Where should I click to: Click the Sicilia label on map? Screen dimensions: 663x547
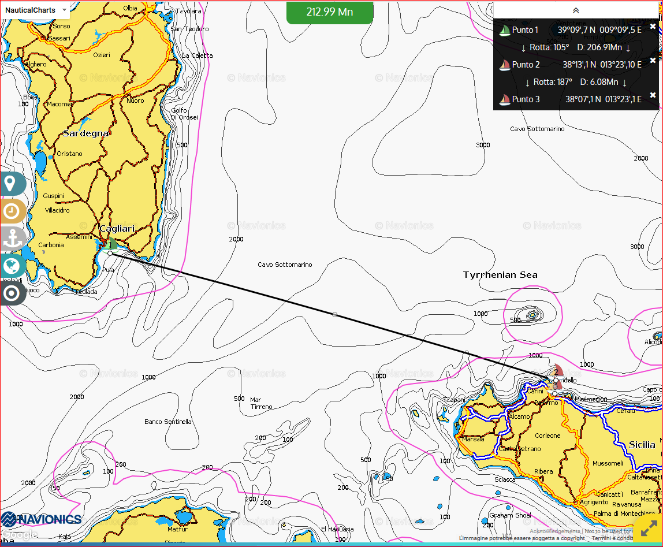coord(642,445)
